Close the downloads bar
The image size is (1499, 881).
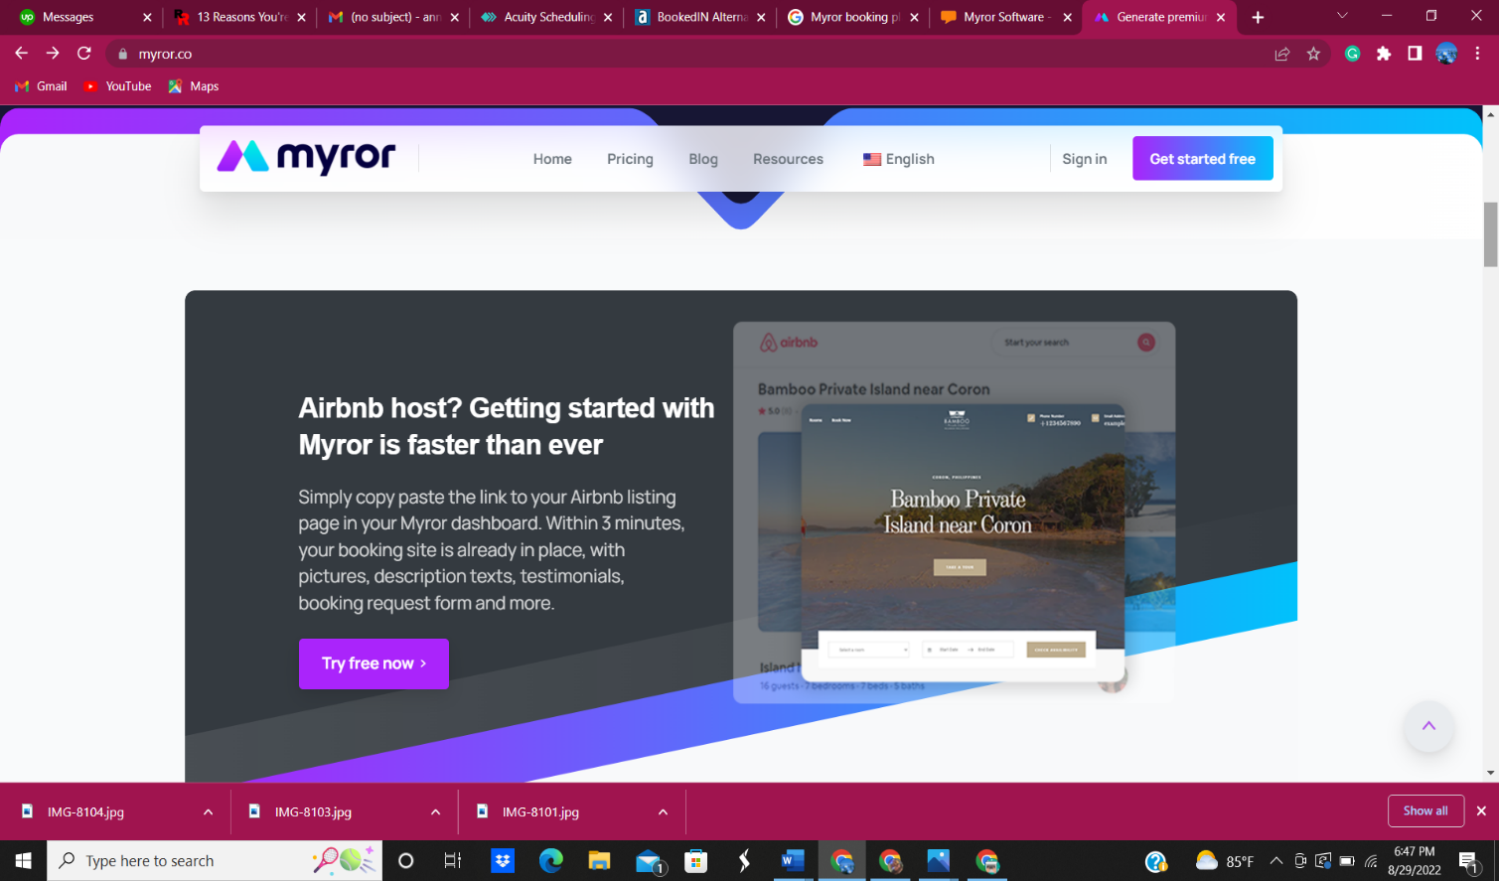click(1481, 810)
